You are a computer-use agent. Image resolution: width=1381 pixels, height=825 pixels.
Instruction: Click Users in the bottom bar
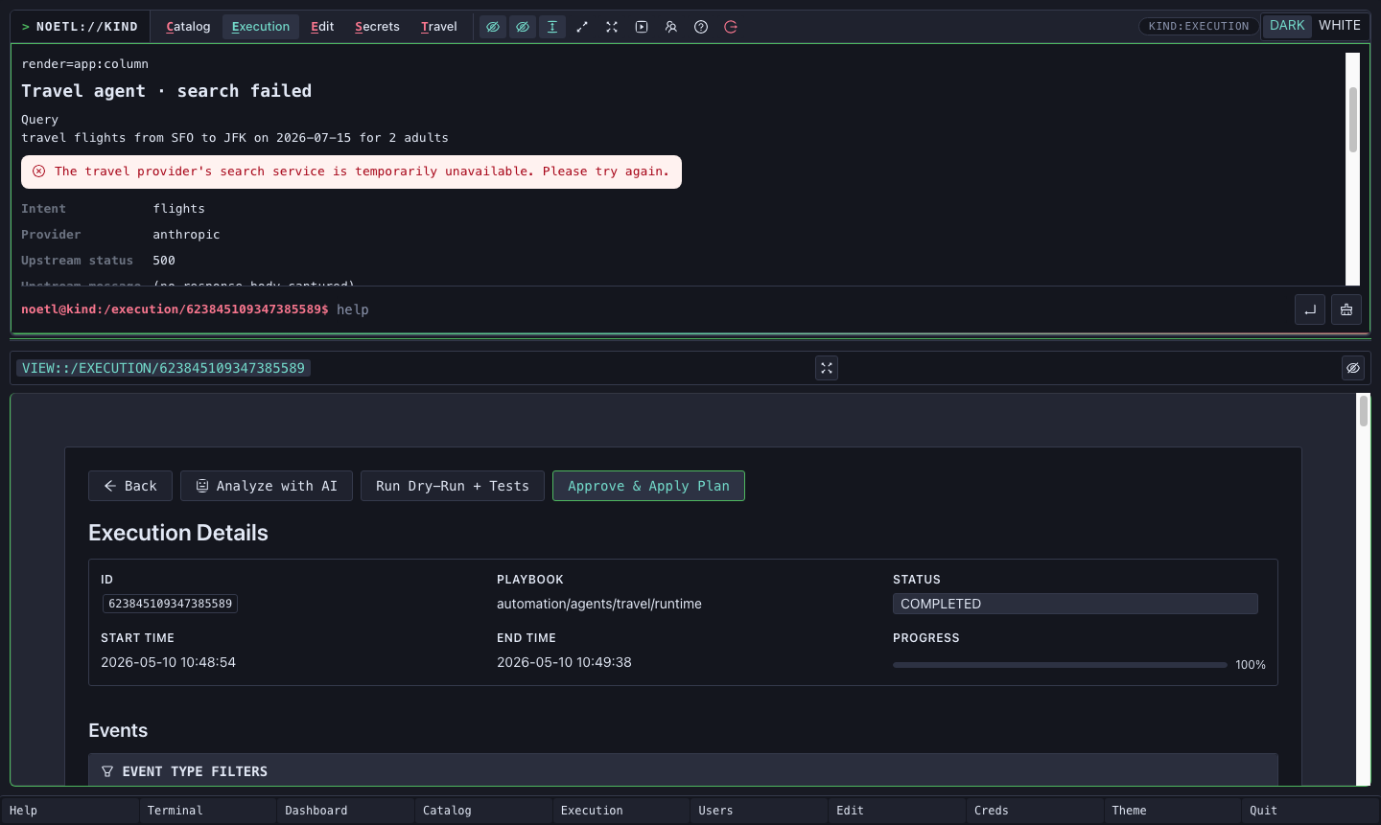(x=760, y=811)
